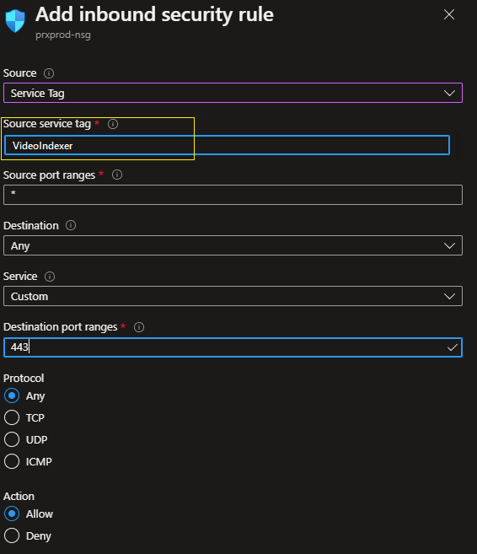The width and height of the screenshot is (477, 554).
Task: Select the Any protocol radio button
Action: 12,395
